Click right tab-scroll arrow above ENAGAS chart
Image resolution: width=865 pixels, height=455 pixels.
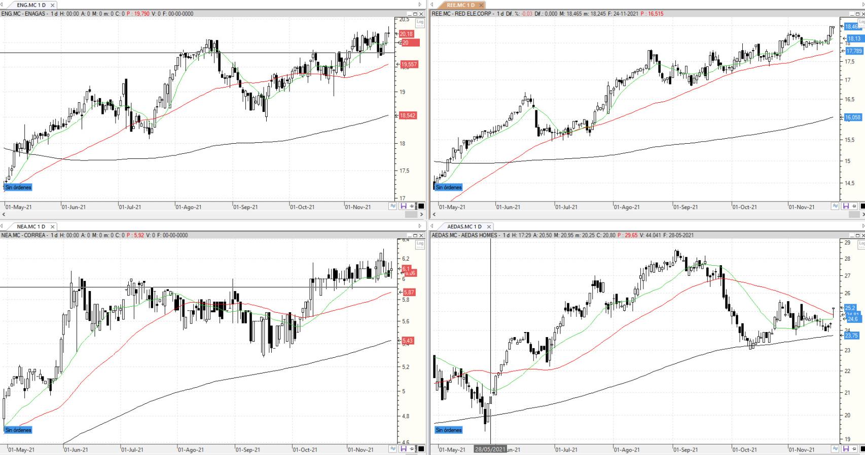pos(420,5)
